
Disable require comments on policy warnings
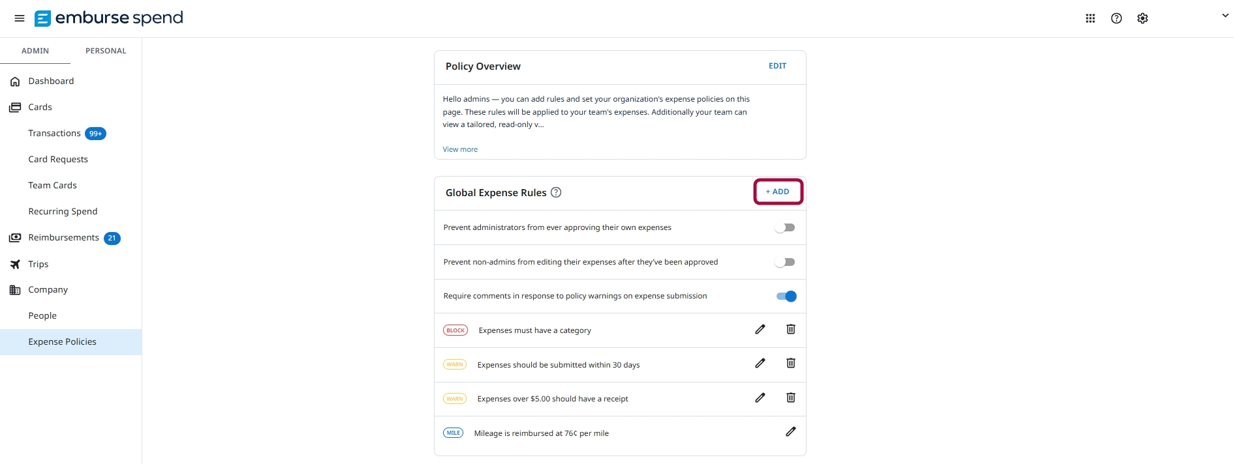tap(786, 297)
